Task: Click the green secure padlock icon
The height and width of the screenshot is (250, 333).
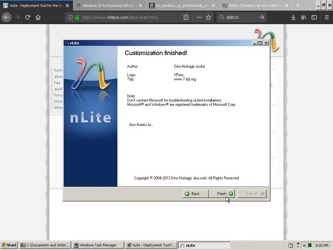Action: pos(77,18)
